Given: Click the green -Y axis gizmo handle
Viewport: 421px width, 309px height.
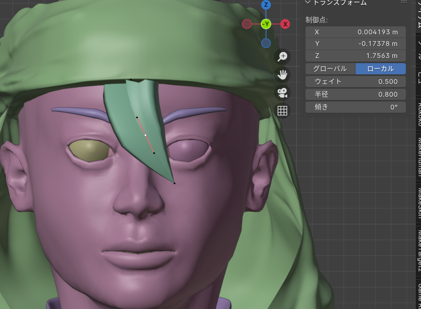Looking at the screenshot, I should (x=266, y=24).
